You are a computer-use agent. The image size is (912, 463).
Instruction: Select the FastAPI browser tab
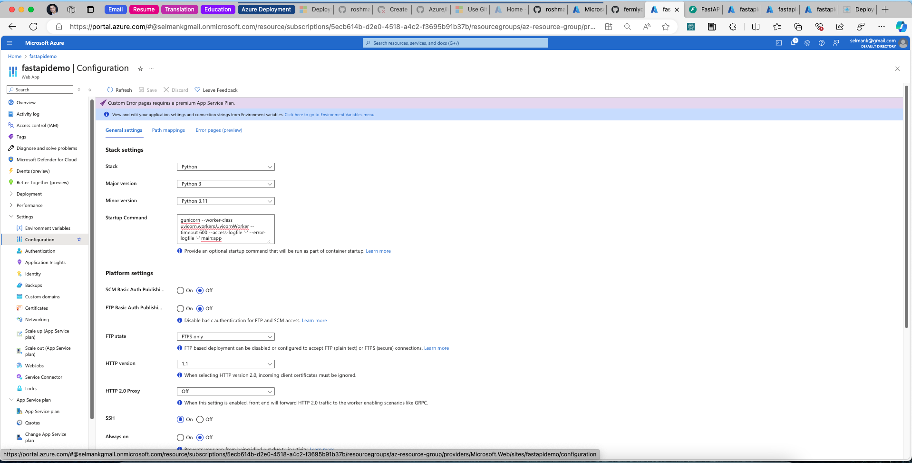[704, 9]
